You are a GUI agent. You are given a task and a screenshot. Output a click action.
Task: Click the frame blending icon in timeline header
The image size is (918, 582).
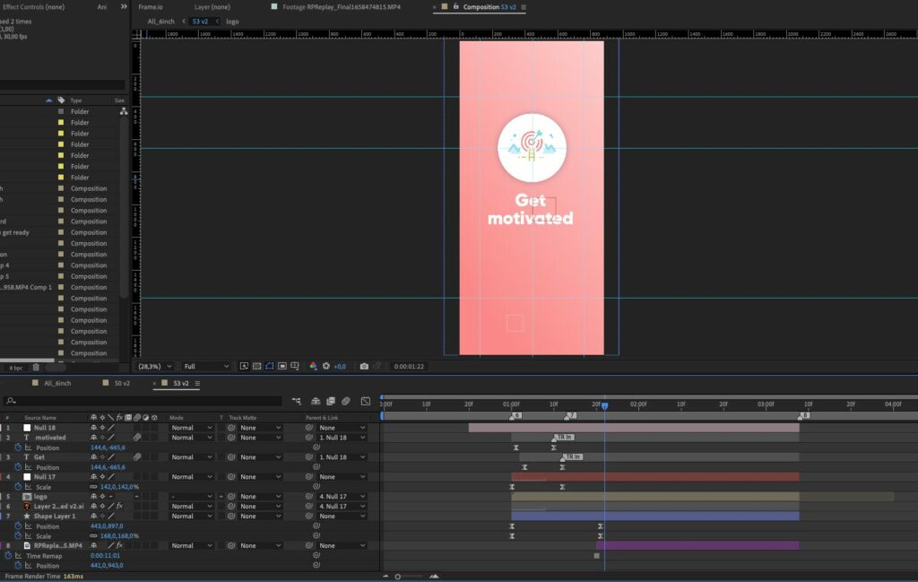point(331,401)
